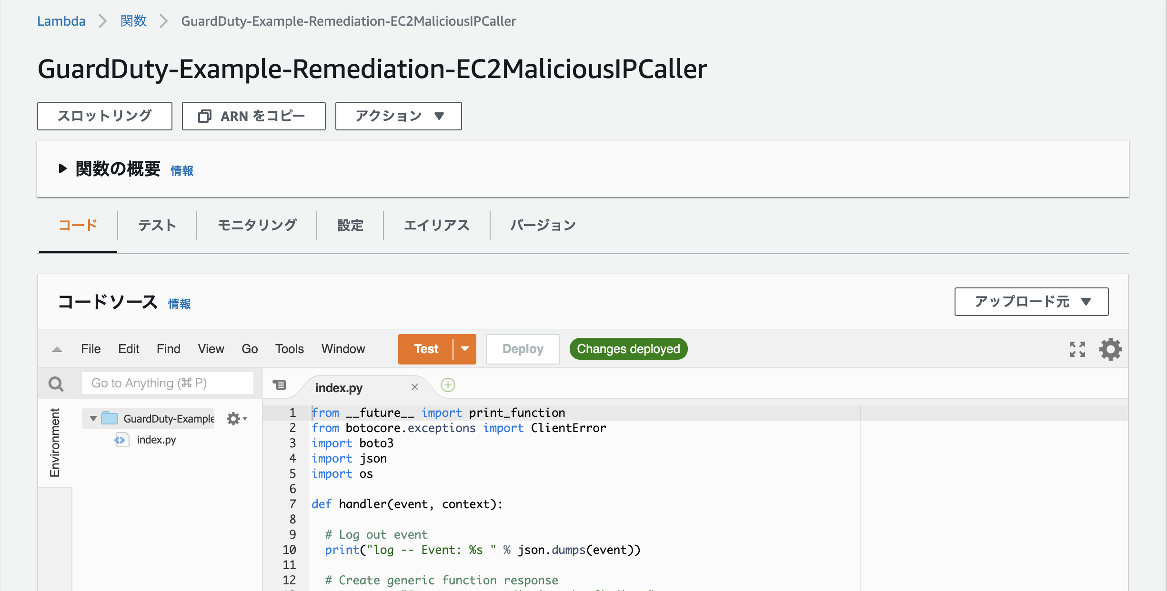The image size is (1167, 591).
Task: Click the index.py file icon in tree
Action: pos(121,440)
